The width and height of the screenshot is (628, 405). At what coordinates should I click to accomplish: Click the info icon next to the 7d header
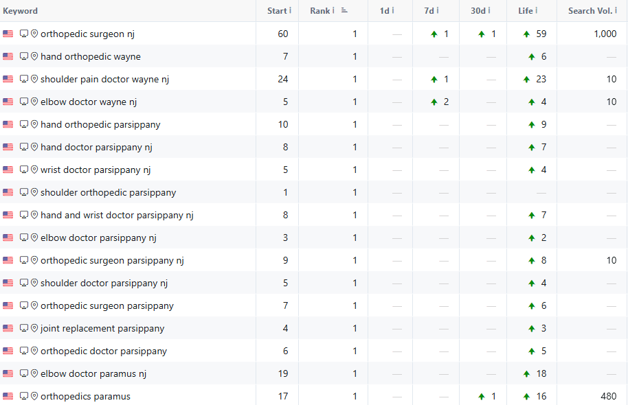438,11
